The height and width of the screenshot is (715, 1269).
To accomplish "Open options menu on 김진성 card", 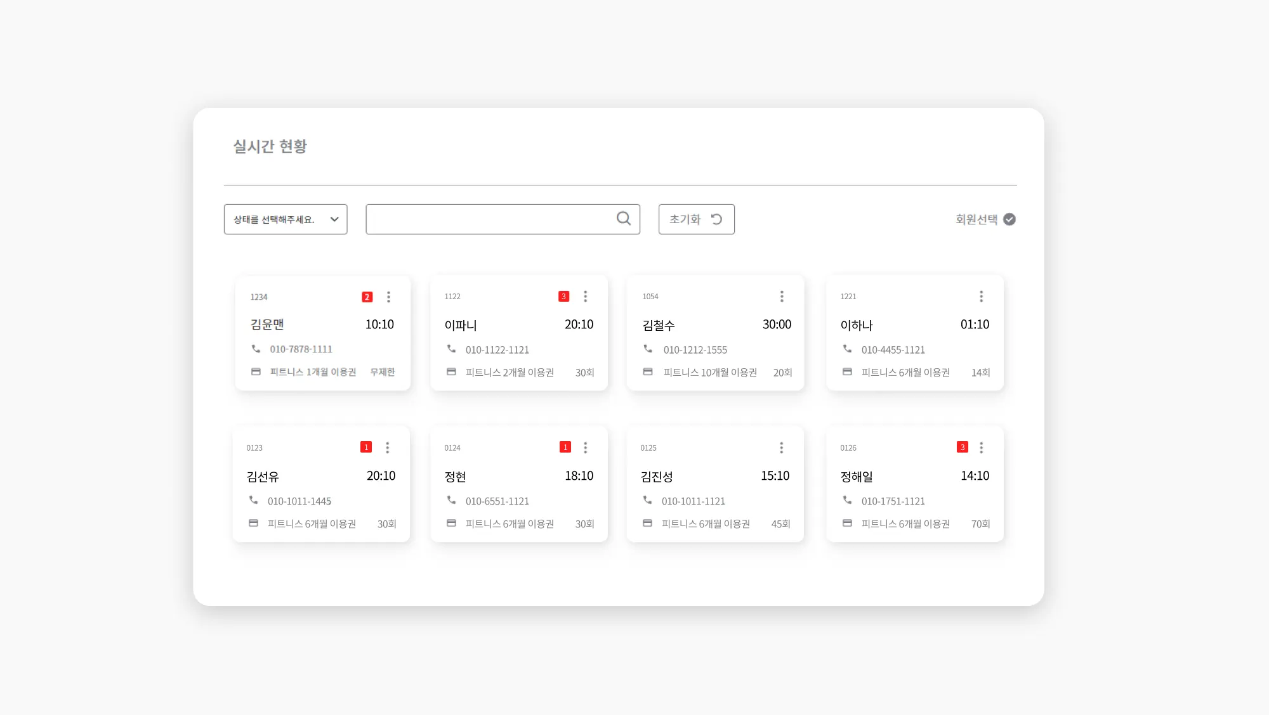I will (781, 448).
